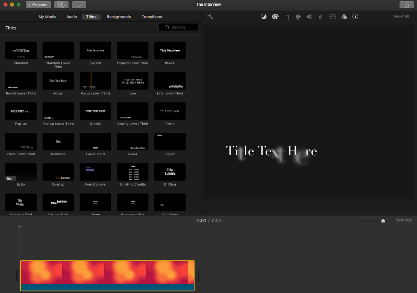Open timeline Settings
417x293 pixels.
[403, 220]
